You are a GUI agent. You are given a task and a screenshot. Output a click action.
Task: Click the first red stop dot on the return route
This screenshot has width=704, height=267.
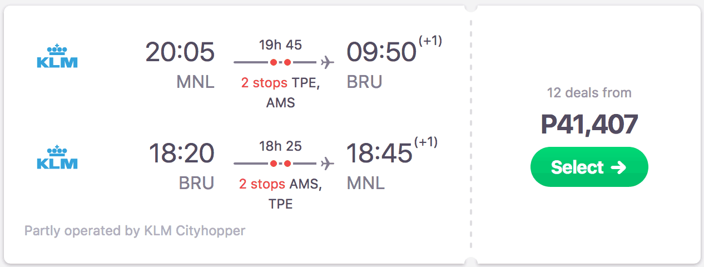pos(274,164)
